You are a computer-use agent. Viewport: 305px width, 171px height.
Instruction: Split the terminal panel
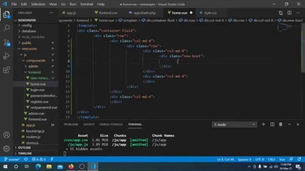coord(272,124)
